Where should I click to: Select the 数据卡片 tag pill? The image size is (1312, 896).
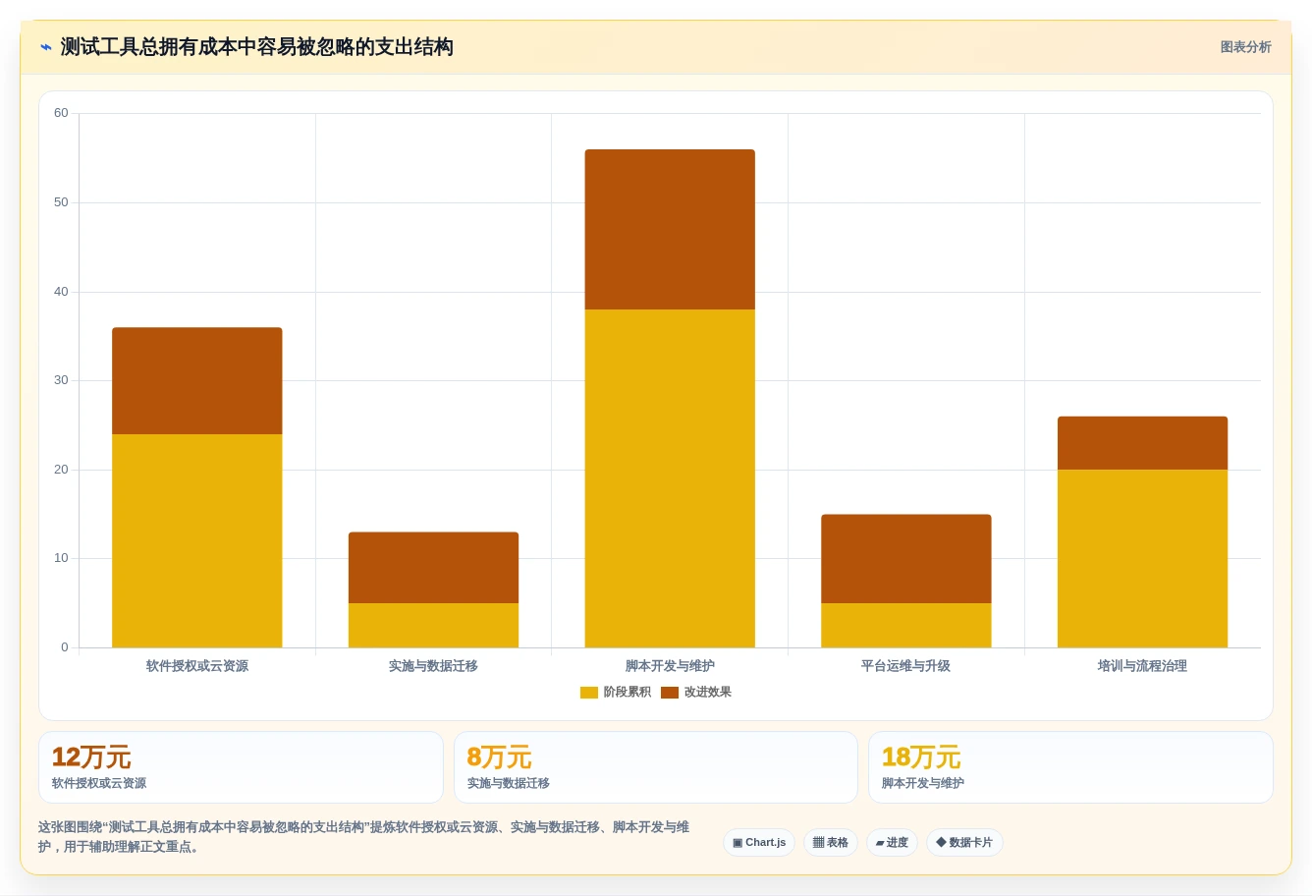click(x=964, y=843)
